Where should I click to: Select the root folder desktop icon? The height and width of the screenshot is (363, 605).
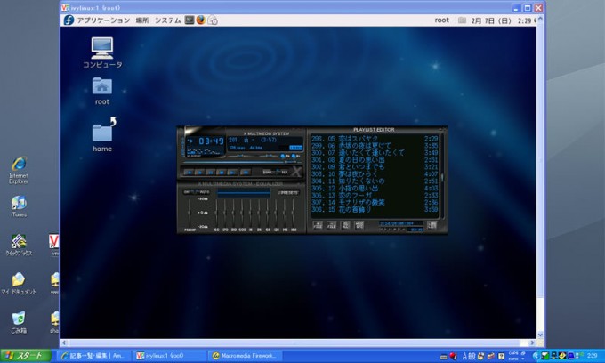tap(101, 91)
